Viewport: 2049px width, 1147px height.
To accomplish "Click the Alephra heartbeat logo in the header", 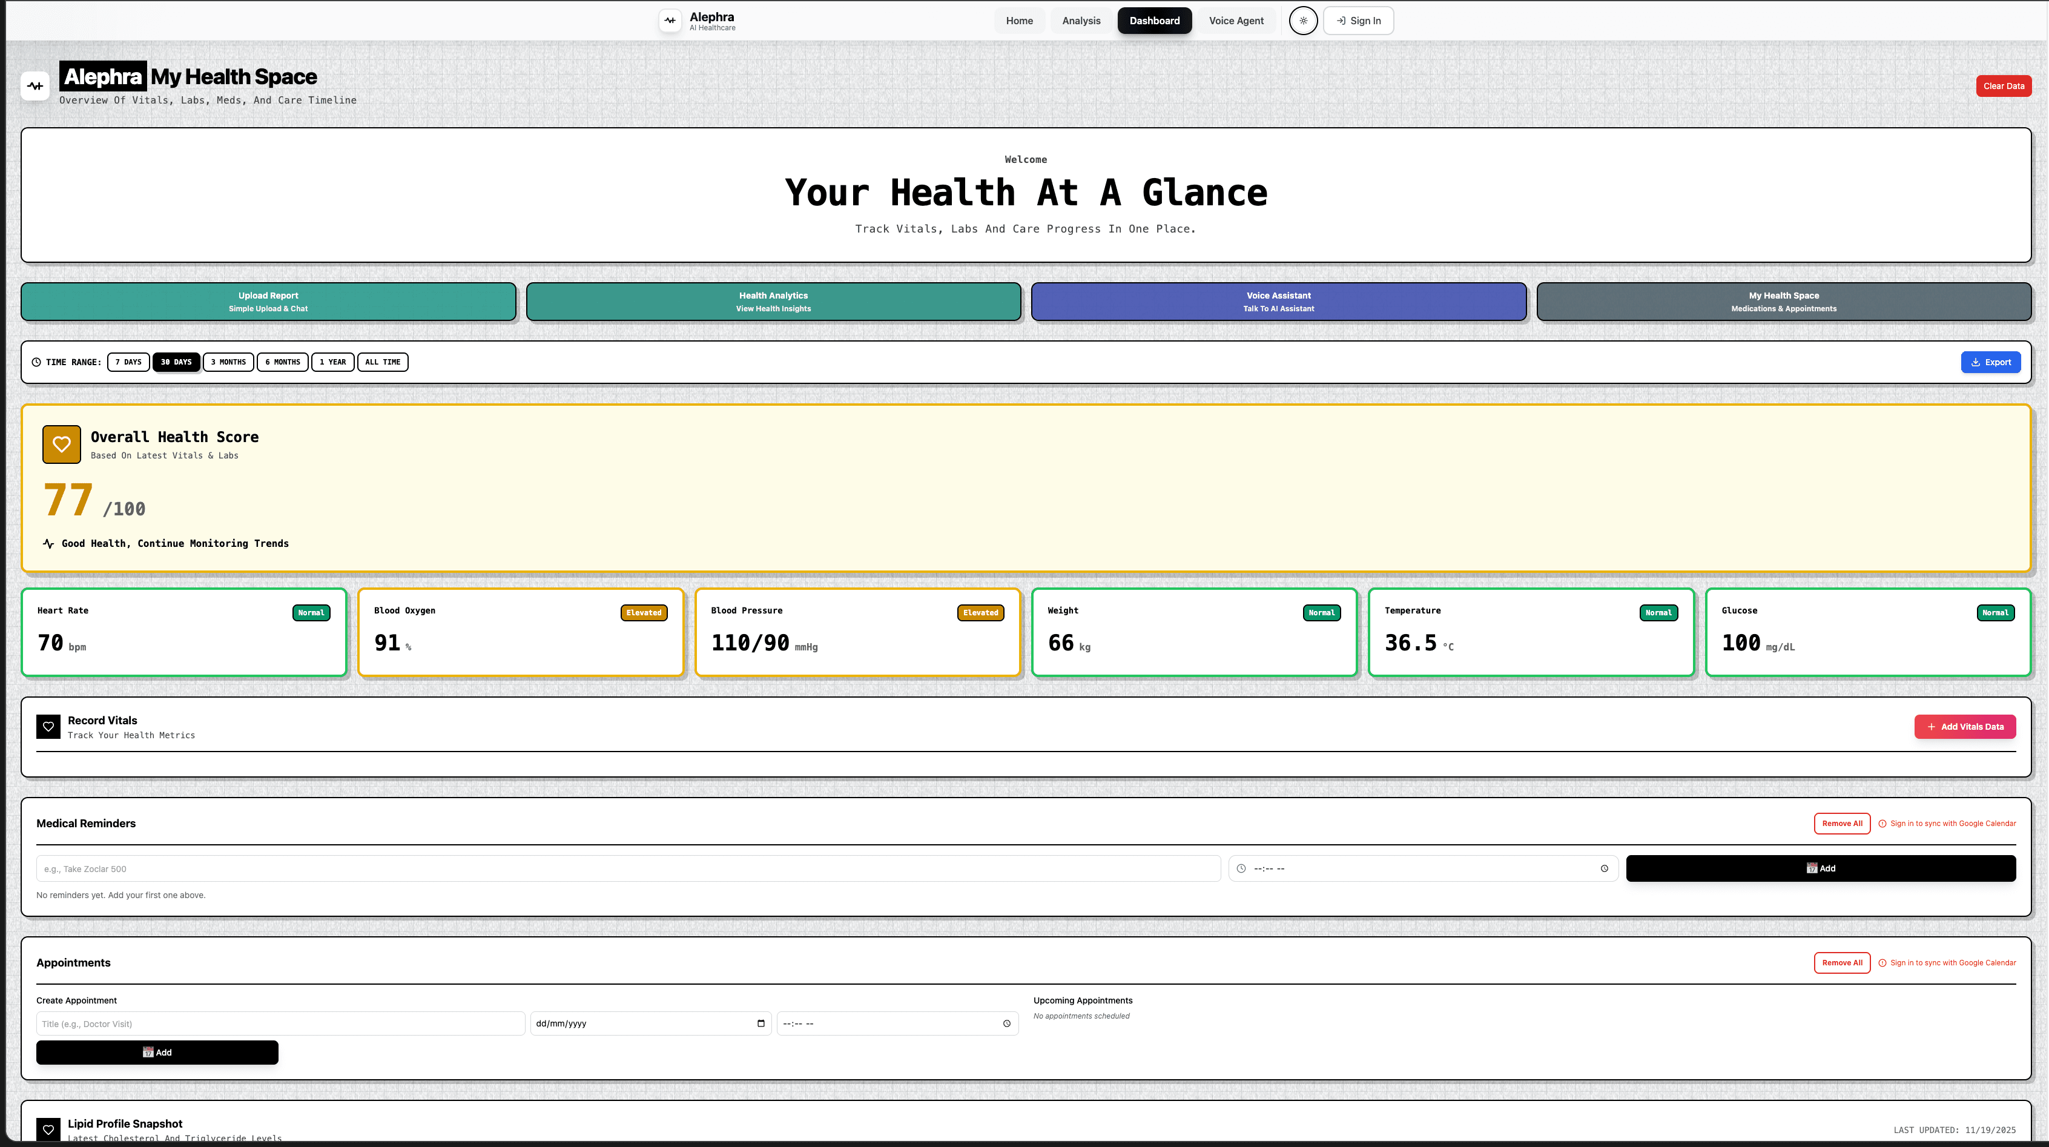I will click(670, 21).
